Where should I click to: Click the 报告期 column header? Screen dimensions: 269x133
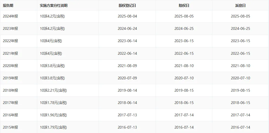(x=8, y=5)
